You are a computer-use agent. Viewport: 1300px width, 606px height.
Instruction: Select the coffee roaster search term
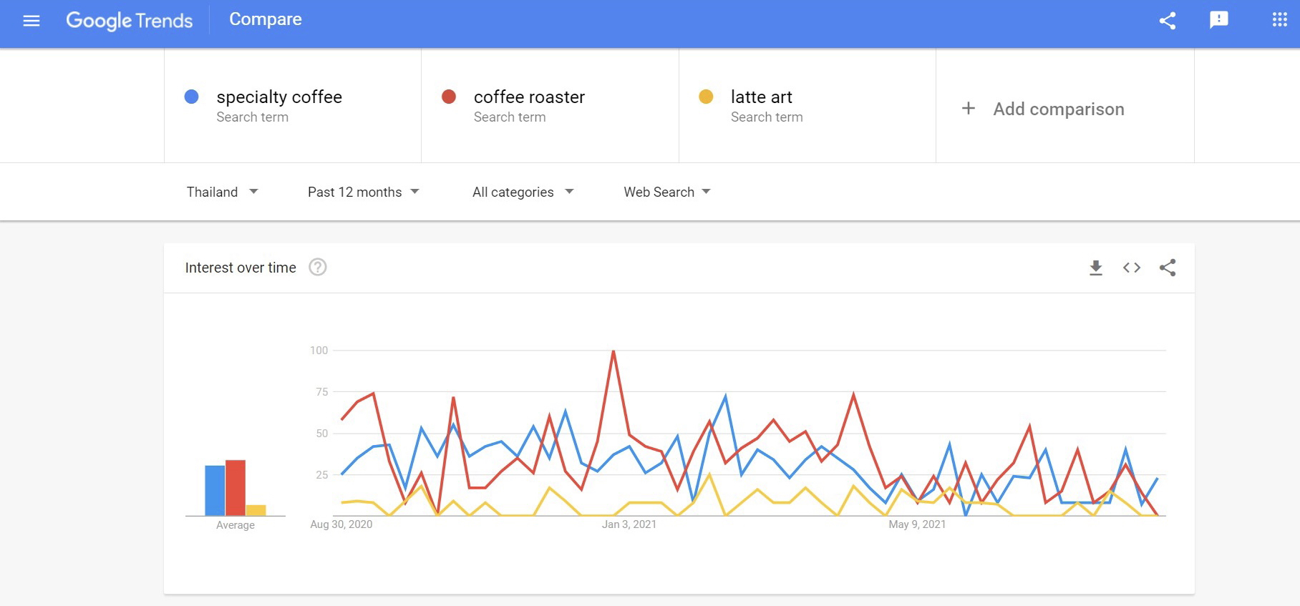(529, 97)
